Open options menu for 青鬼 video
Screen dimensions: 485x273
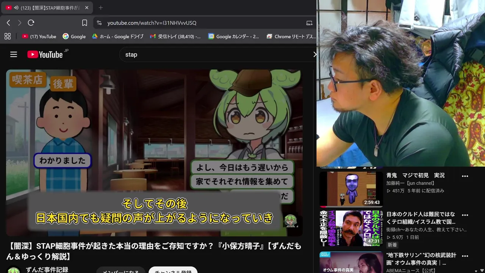pos(465,176)
